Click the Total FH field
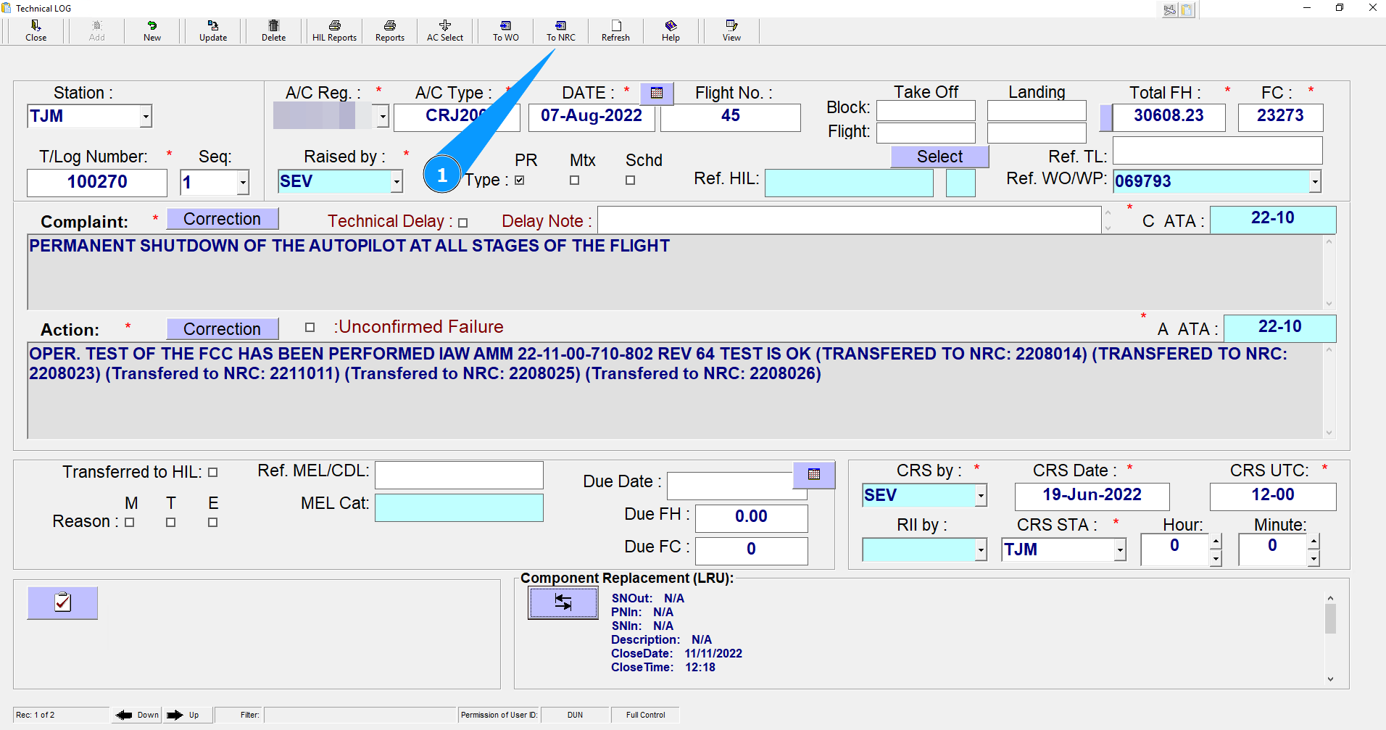 (1169, 117)
